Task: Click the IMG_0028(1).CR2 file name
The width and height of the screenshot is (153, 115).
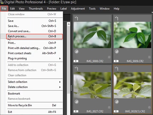Action: click(135, 111)
